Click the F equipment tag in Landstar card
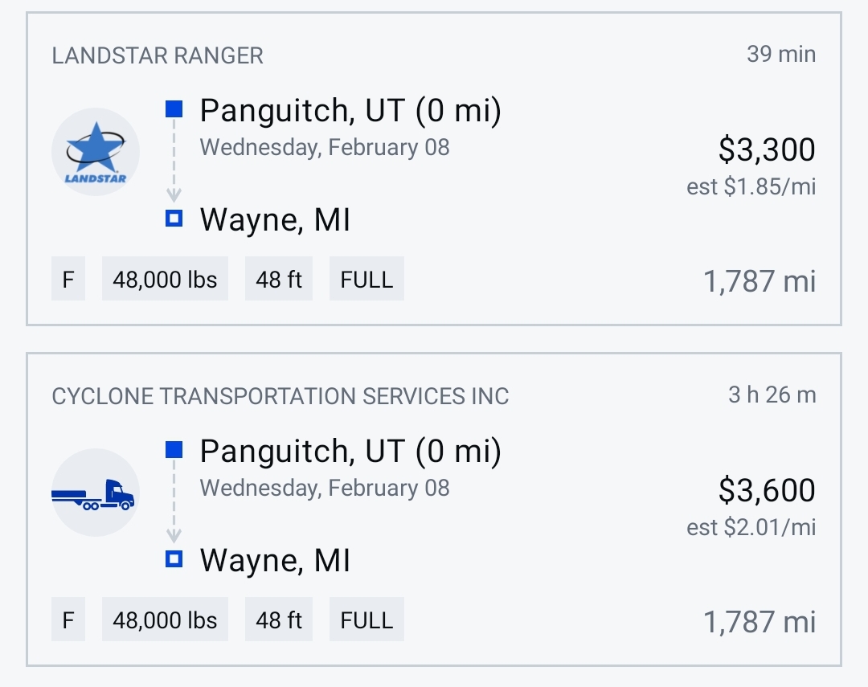 [x=68, y=279]
